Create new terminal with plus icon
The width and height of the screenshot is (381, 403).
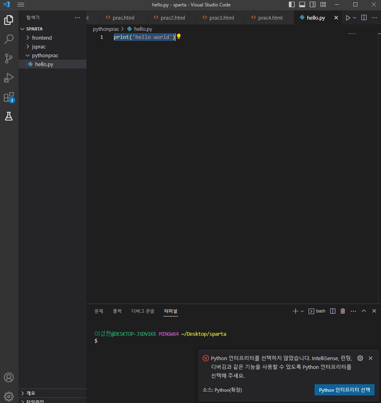[295, 311]
